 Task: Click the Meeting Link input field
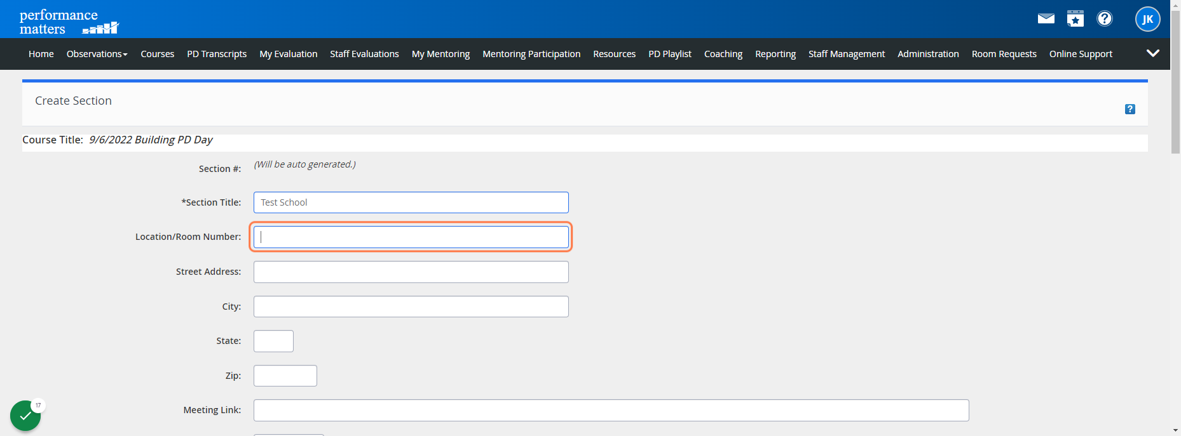(x=611, y=410)
